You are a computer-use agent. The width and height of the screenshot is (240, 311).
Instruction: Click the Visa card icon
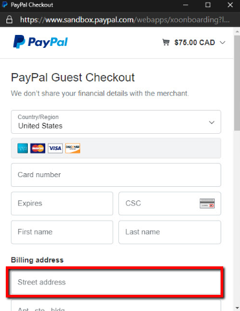coord(55,148)
